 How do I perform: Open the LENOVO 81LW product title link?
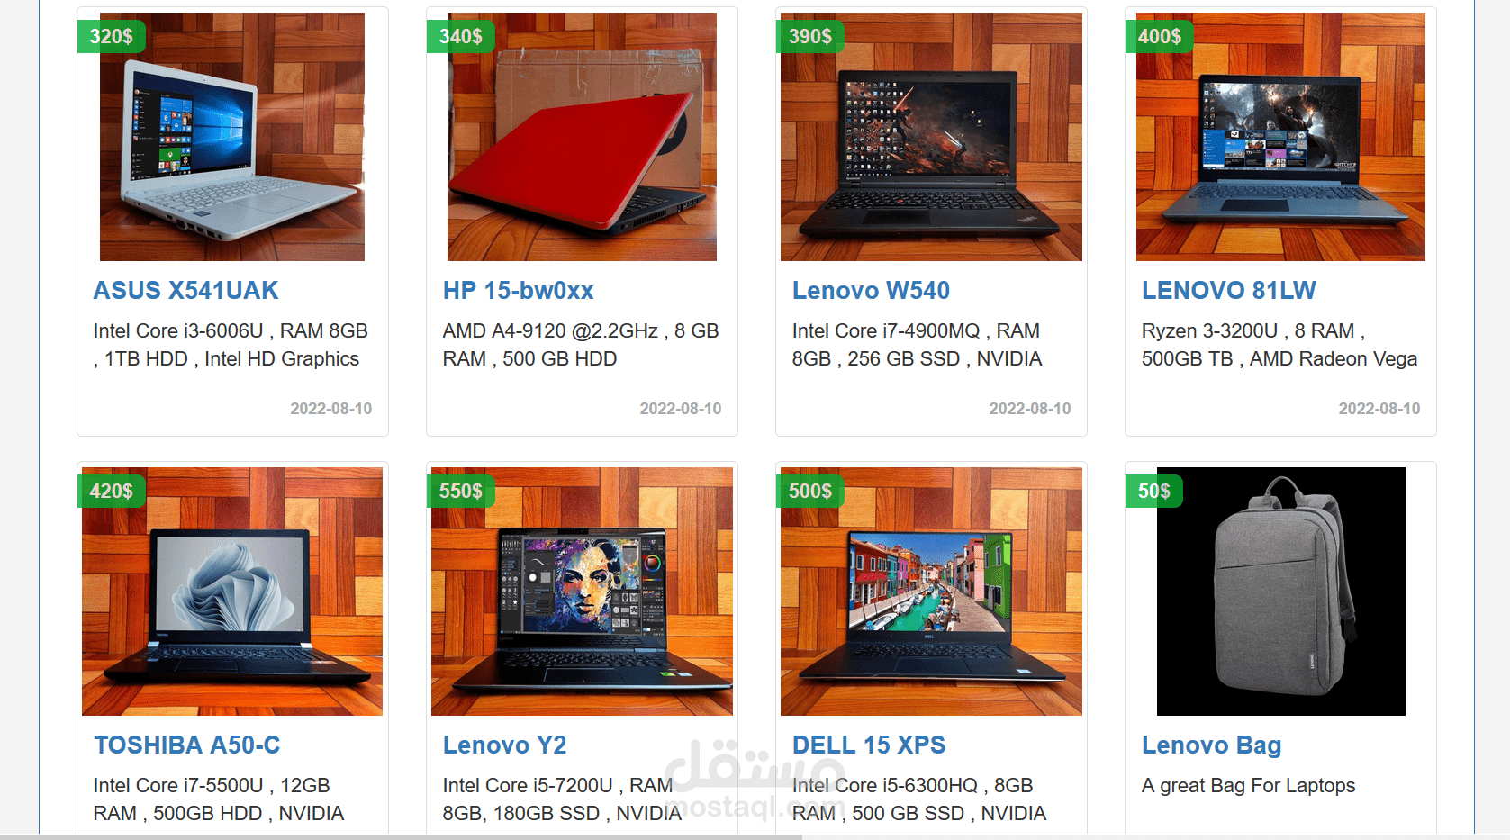[x=1228, y=291]
